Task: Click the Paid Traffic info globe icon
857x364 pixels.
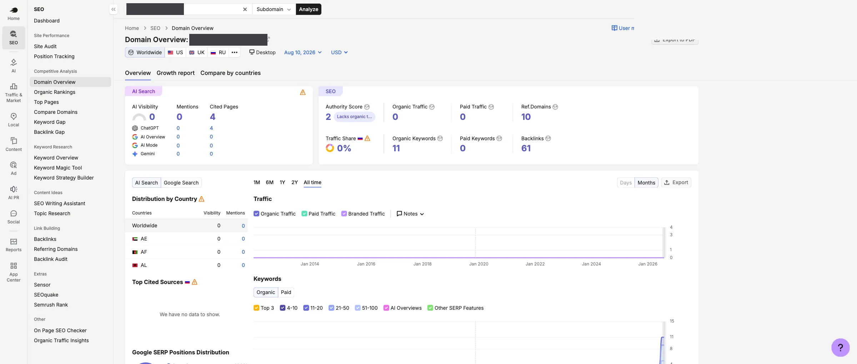Action: click(491, 107)
